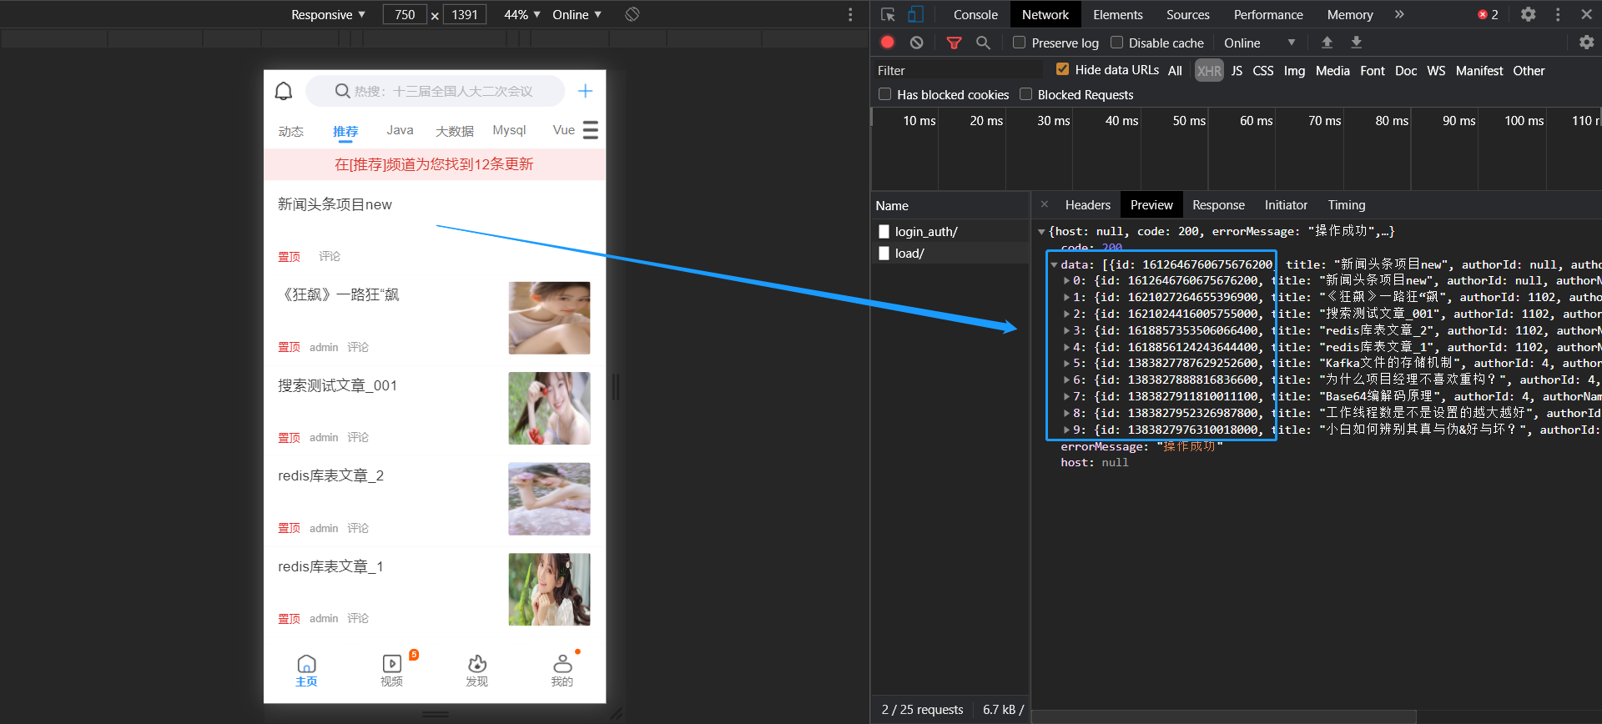The height and width of the screenshot is (724, 1602).
Task: Enable the Preserve log checkbox
Action: 1019,43
